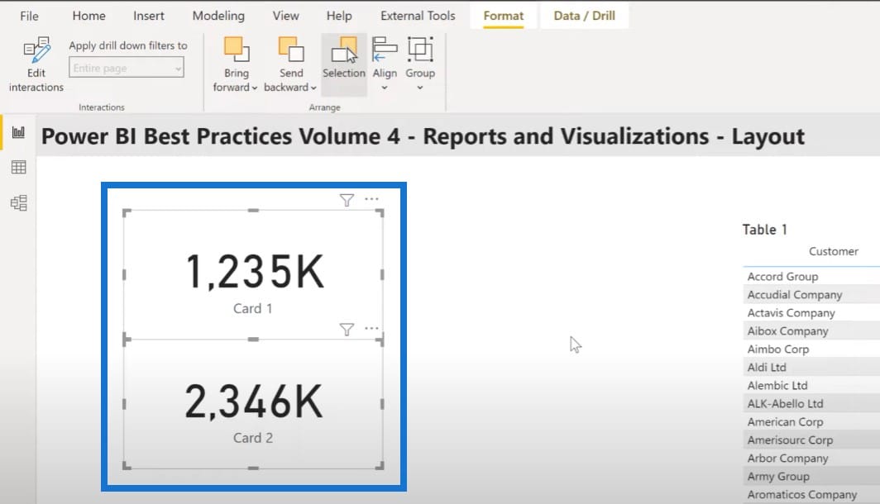Expand the Group dropdown chevron
The height and width of the screenshot is (504, 880).
pos(420,88)
